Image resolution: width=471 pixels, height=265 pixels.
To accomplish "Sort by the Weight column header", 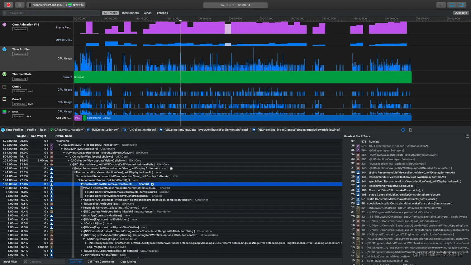I will 22,136.
